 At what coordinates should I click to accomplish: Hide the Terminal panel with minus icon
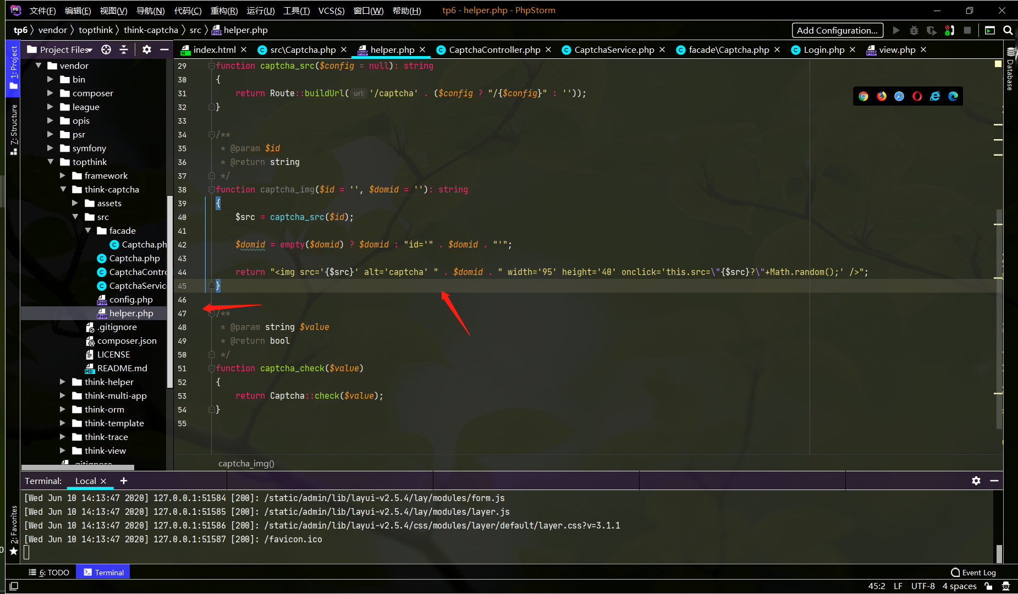coord(994,481)
